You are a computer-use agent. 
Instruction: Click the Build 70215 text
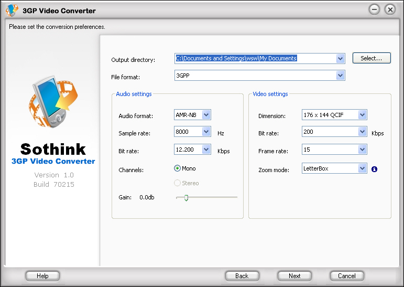click(54, 184)
